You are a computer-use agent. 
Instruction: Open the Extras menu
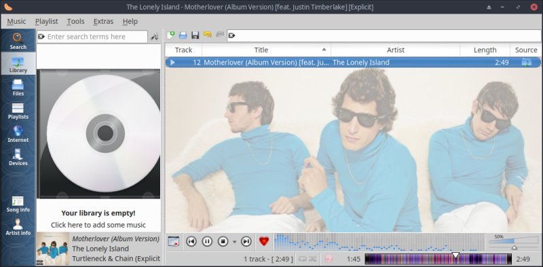[103, 22]
